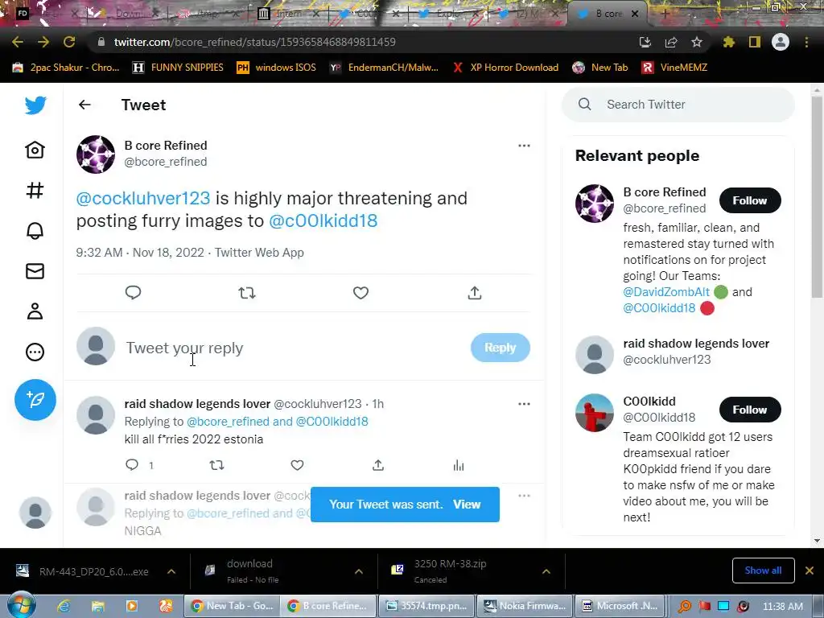Reply to 'kill all f*rries' tweet icon
Viewport: 824px width, 618px height.
pos(132,464)
